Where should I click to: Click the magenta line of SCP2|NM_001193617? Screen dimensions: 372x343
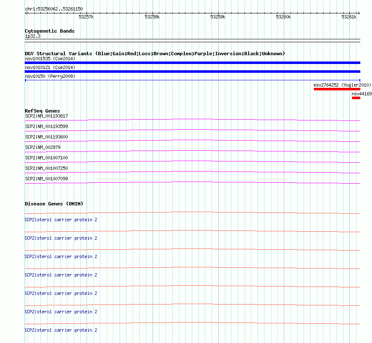pos(192,119)
